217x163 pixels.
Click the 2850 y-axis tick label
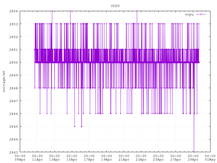[x=14, y=62]
